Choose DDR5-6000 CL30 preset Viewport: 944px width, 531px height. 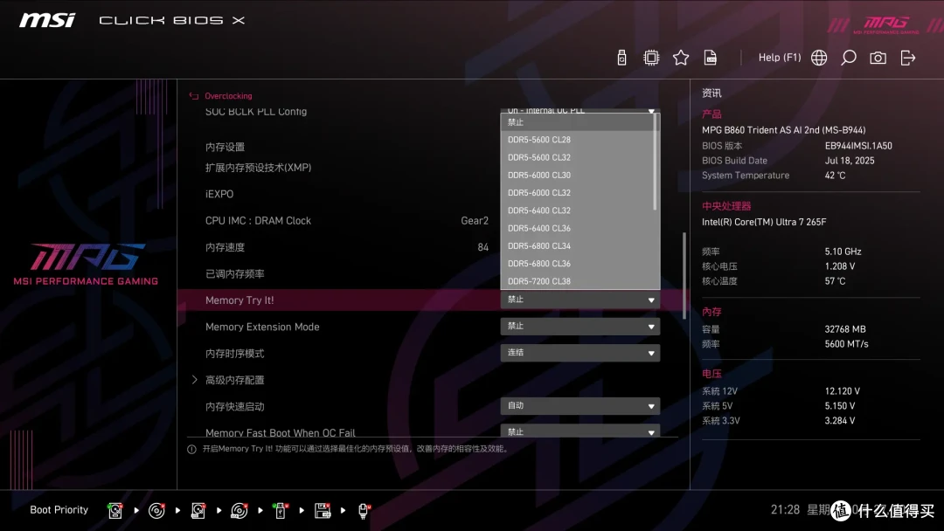point(578,175)
